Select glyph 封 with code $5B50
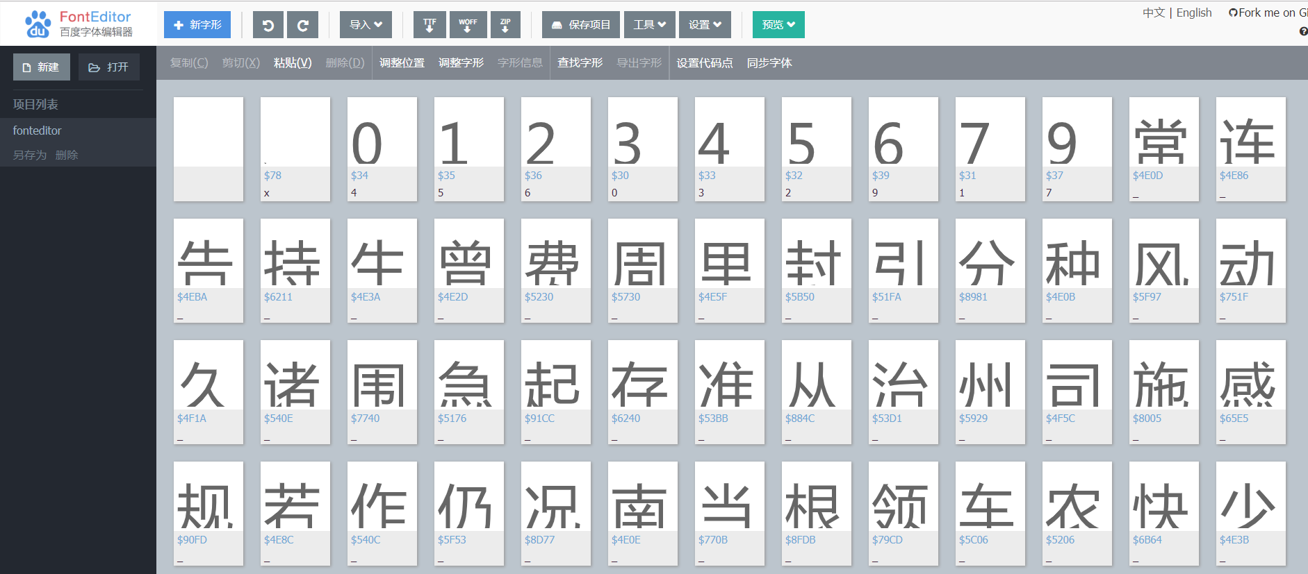 click(x=817, y=271)
